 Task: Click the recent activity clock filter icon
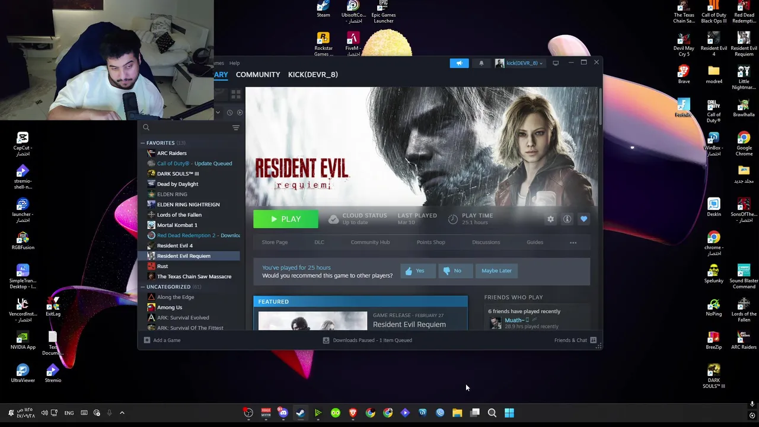pyautogui.click(x=229, y=112)
